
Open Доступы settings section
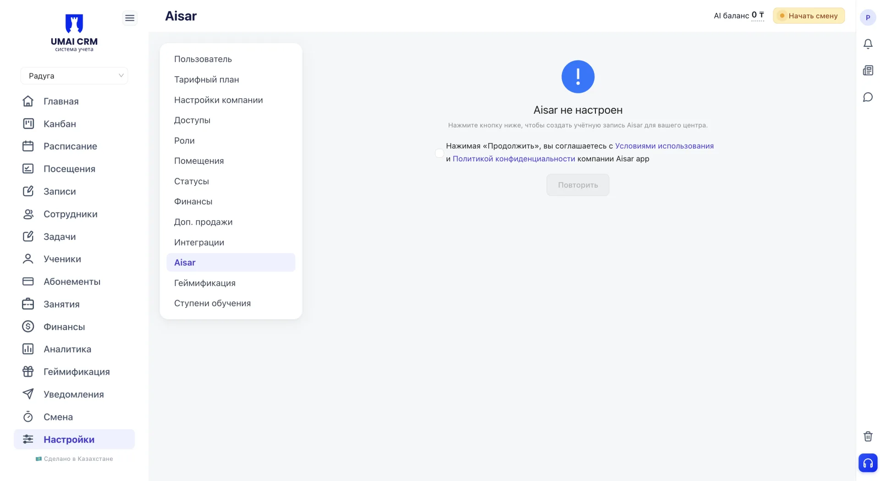point(231,120)
